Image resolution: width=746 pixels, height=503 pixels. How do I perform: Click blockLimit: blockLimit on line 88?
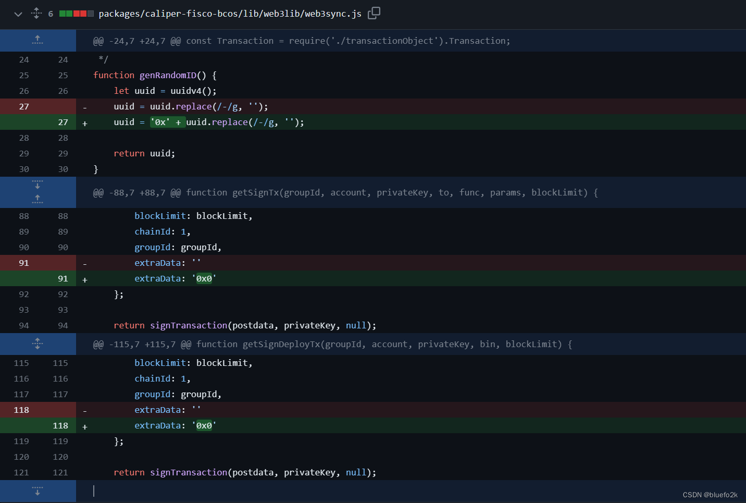coord(193,216)
